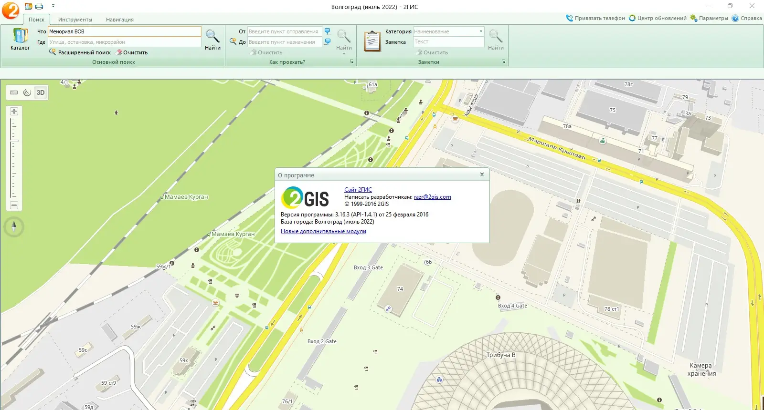
Task: Expand the quick access toolbar customization arrow
Action: click(53, 6)
